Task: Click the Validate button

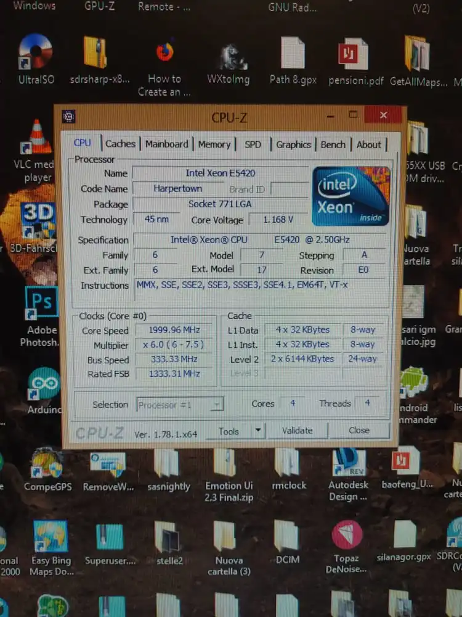Action: pyautogui.click(x=298, y=431)
